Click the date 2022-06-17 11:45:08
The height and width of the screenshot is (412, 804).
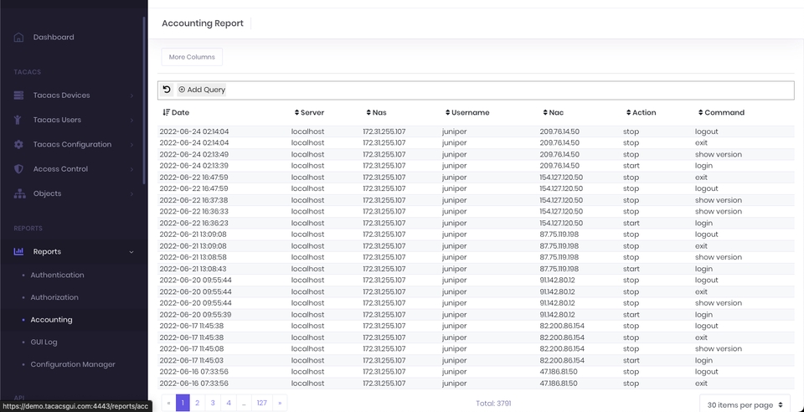pos(191,349)
